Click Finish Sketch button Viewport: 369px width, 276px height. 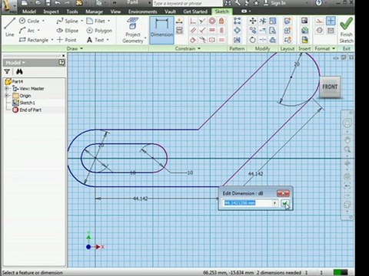click(346, 30)
